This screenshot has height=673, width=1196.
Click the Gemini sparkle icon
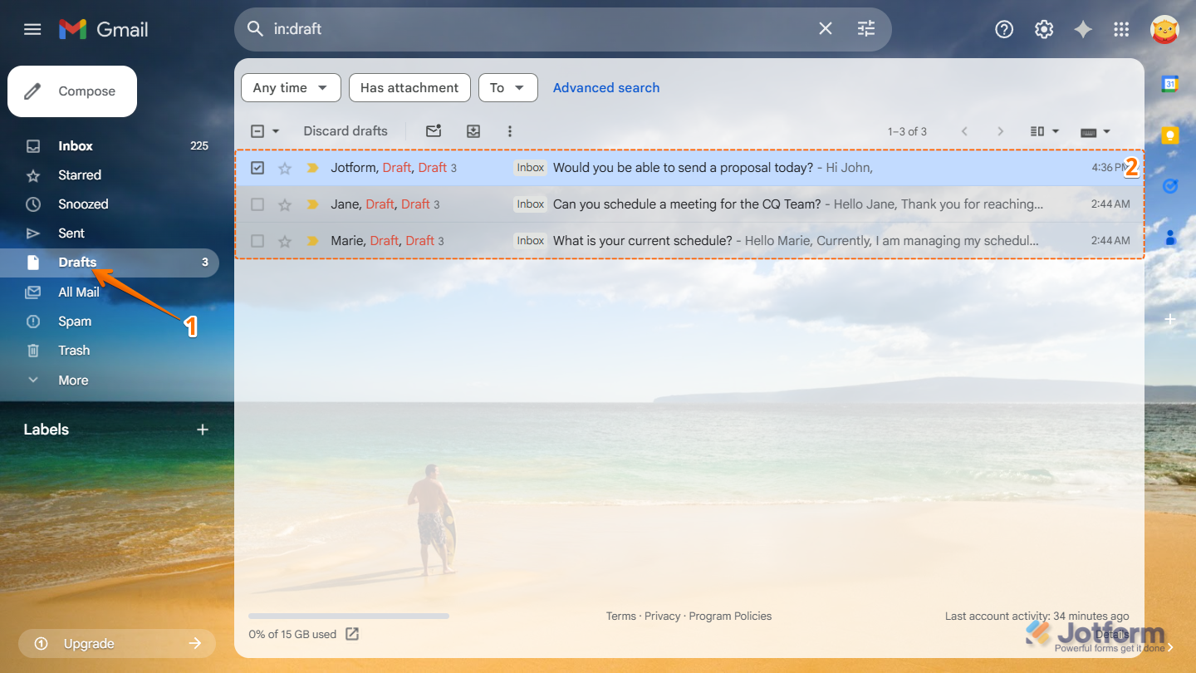[1083, 30]
